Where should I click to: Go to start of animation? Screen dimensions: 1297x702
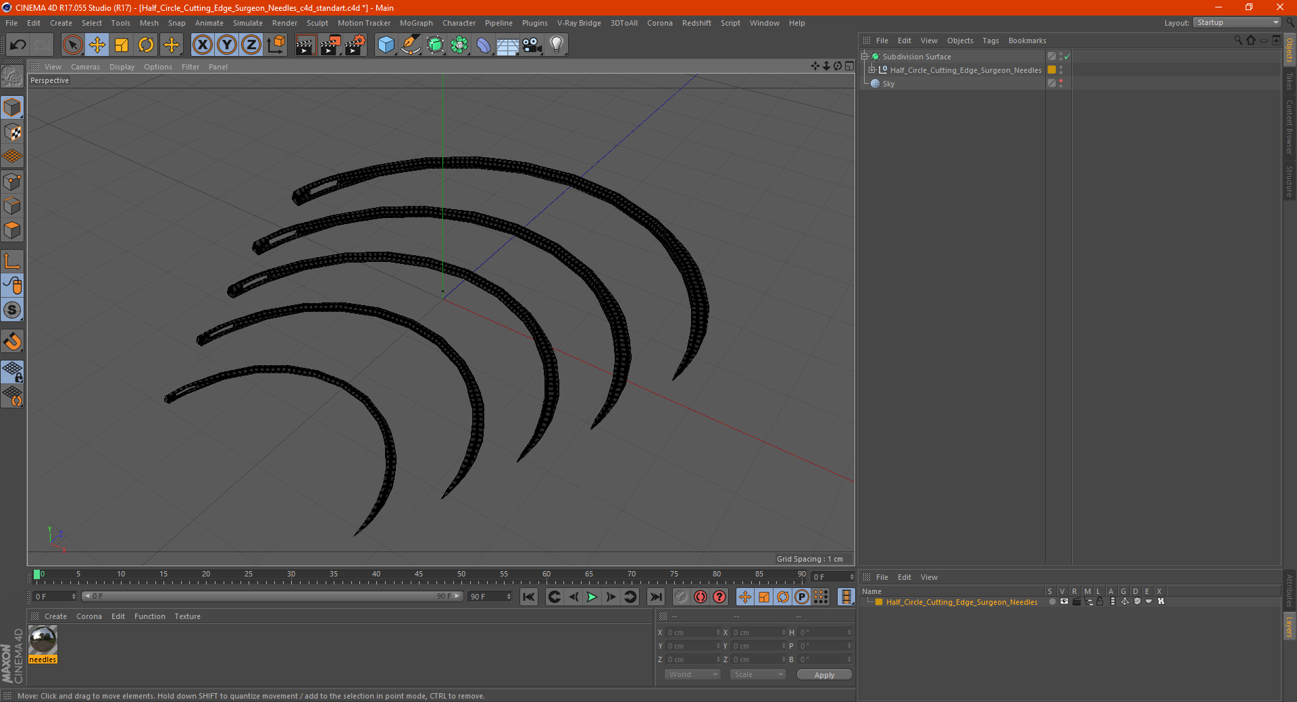coord(529,597)
